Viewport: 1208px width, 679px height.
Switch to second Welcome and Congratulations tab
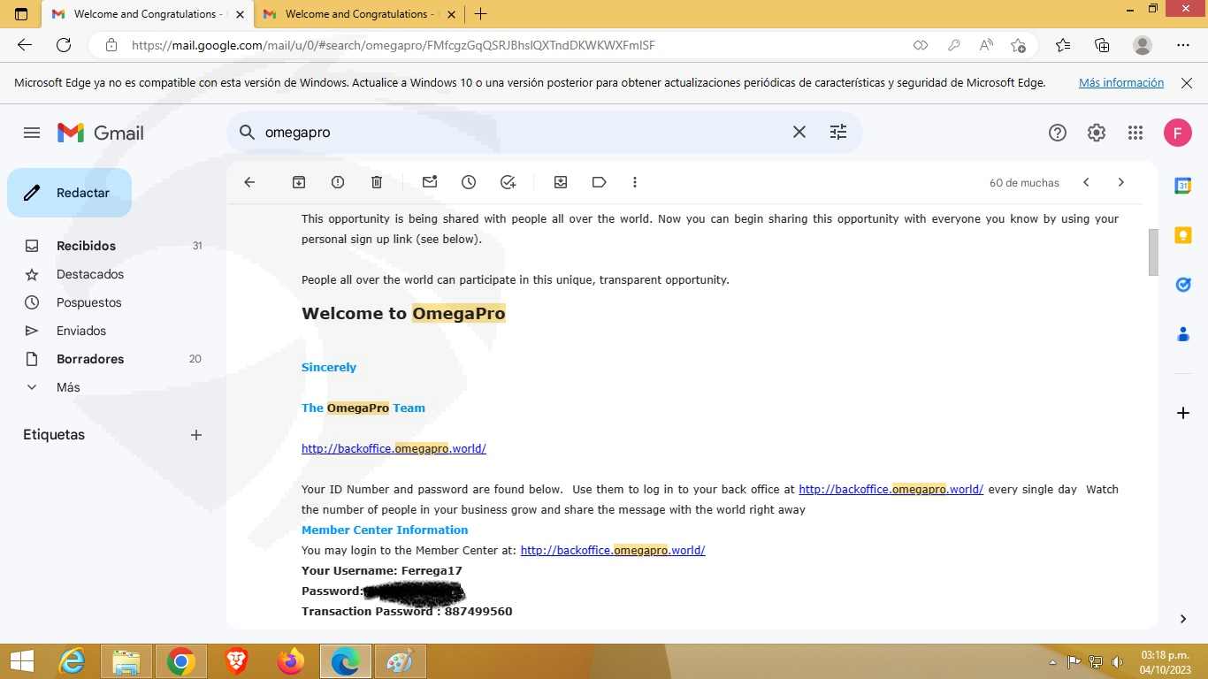click(358, 14)
